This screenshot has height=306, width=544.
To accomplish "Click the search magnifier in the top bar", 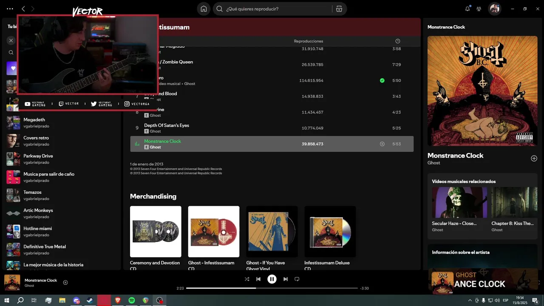I will click(220, 8).
